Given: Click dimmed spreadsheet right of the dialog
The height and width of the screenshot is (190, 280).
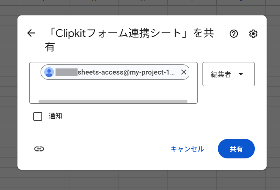Looking at the screenshot, I should [274, 101].
